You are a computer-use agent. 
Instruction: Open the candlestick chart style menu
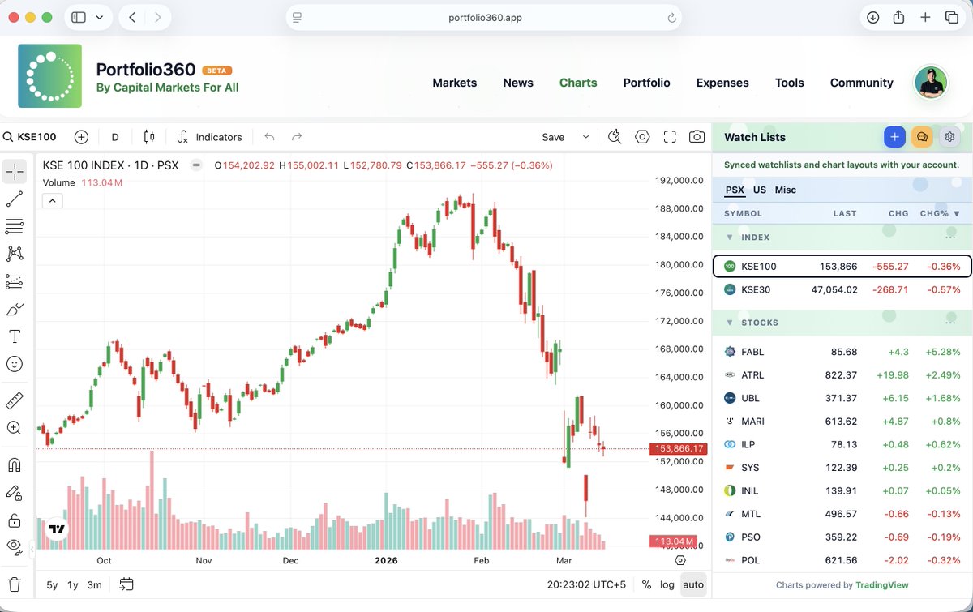click(x=148, y=137)
